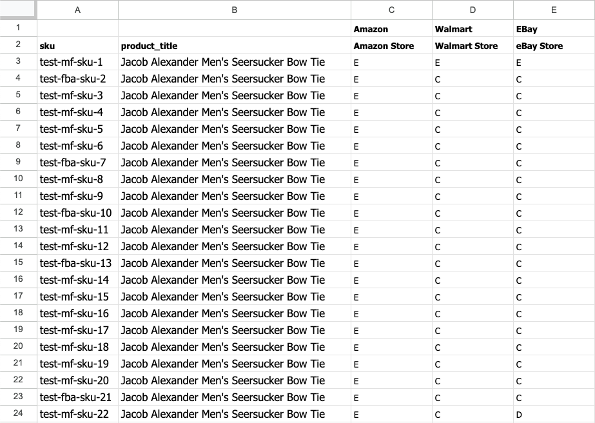Image resolution: width=595 pixels, height=423 pixels.
Task: Click cell containing test-mf-sku-22
Action: click(77, 414)
